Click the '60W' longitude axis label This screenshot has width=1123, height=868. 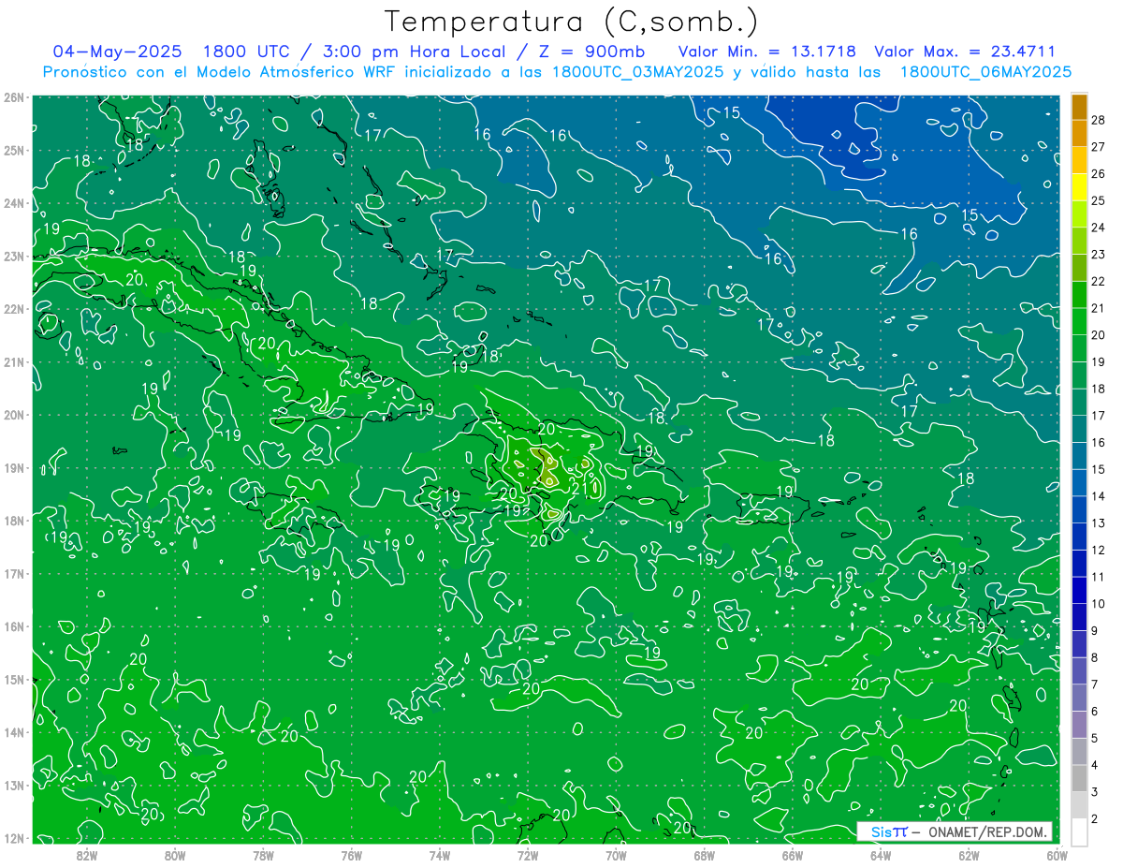click(1057, 854)
